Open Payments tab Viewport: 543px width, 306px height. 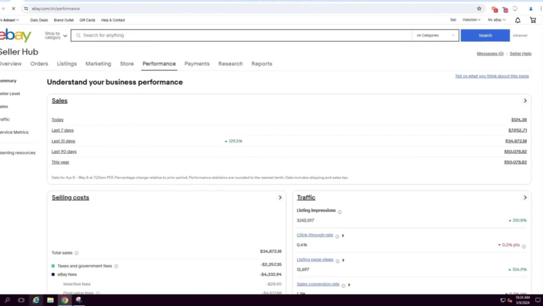point(197,64)
